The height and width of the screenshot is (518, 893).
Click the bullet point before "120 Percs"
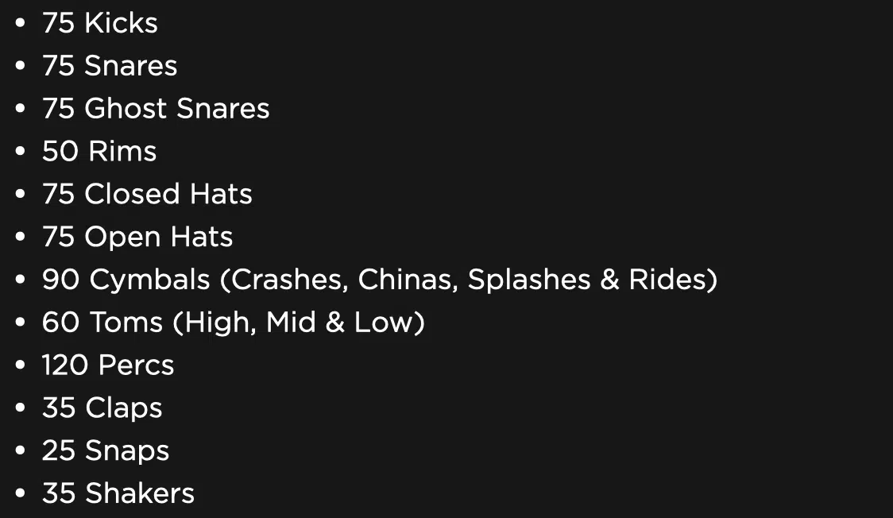click(21, 365)
